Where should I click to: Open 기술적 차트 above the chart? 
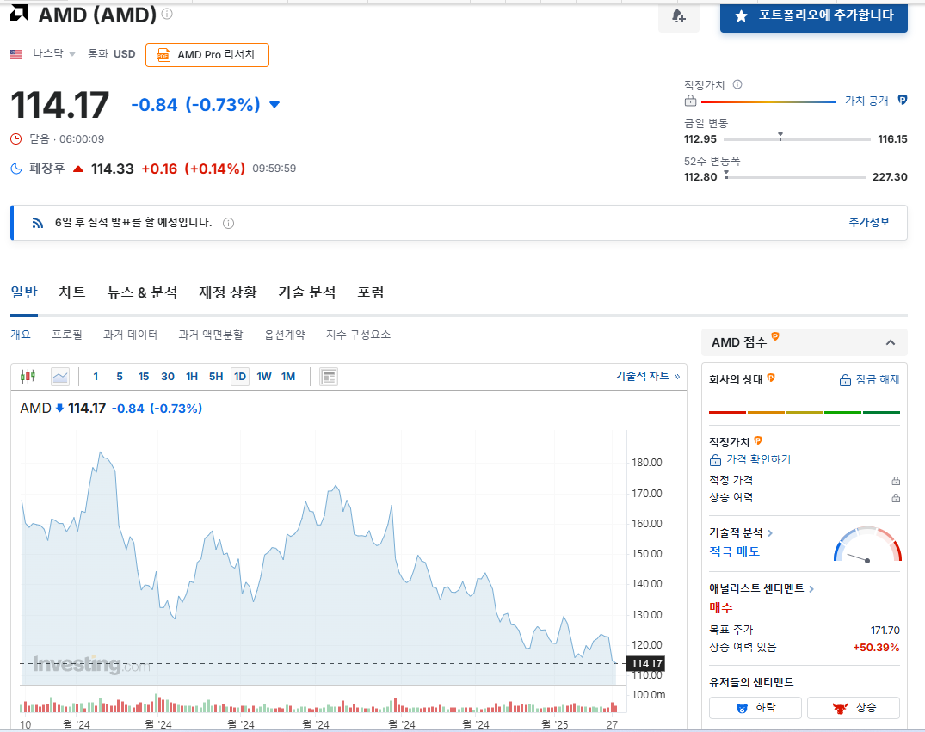click(642, 376)
